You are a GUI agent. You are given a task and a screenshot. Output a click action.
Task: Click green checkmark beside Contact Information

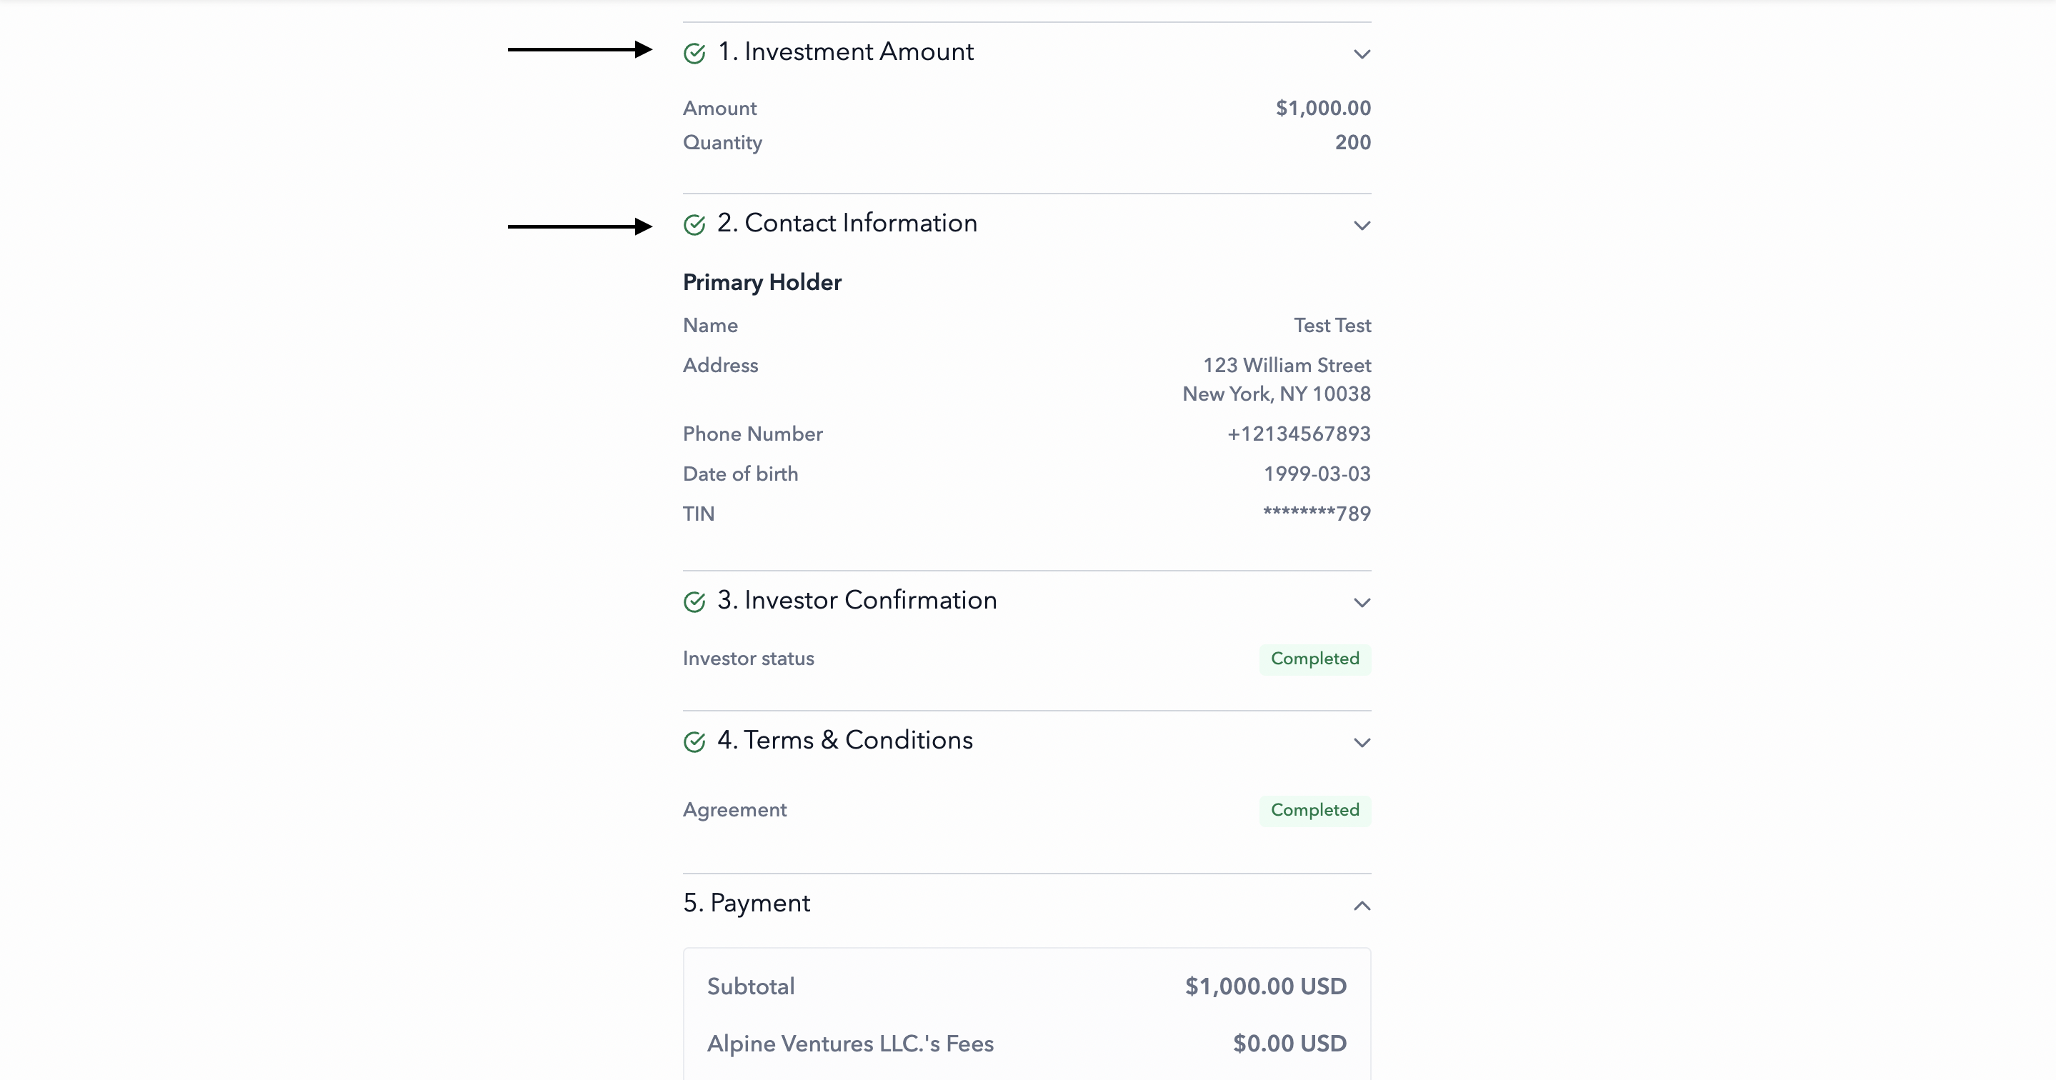tap(694, 225)
